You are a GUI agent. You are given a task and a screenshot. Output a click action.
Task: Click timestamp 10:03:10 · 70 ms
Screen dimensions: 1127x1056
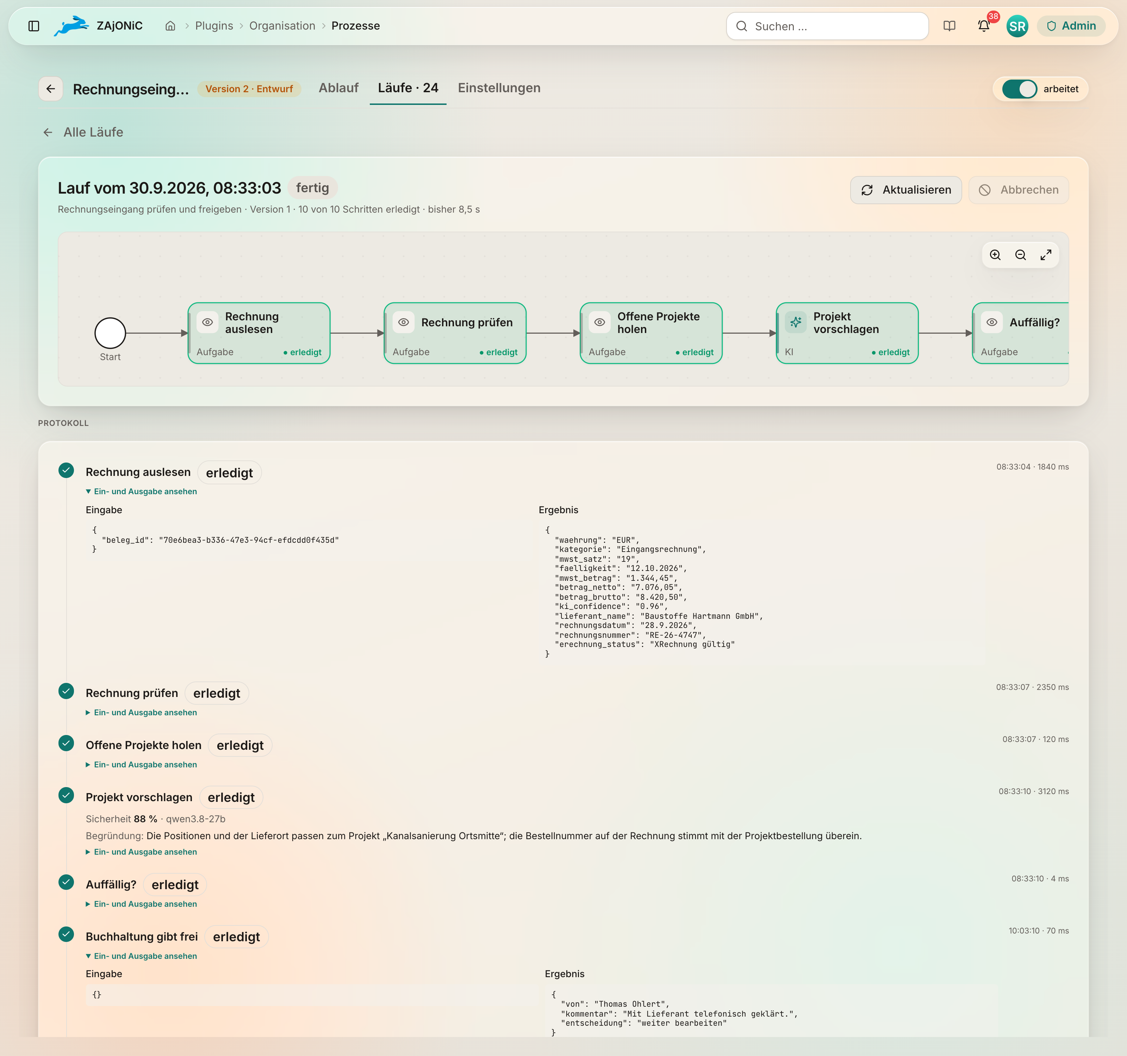(x=1039, y=931)
